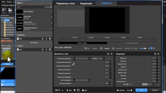
Task: Toggle checkbox right of Яркость value
Action: tap(158, 67)
